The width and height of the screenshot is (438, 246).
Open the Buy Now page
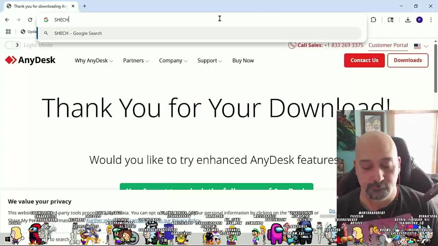pyautogui.click(x=243, y=60)
